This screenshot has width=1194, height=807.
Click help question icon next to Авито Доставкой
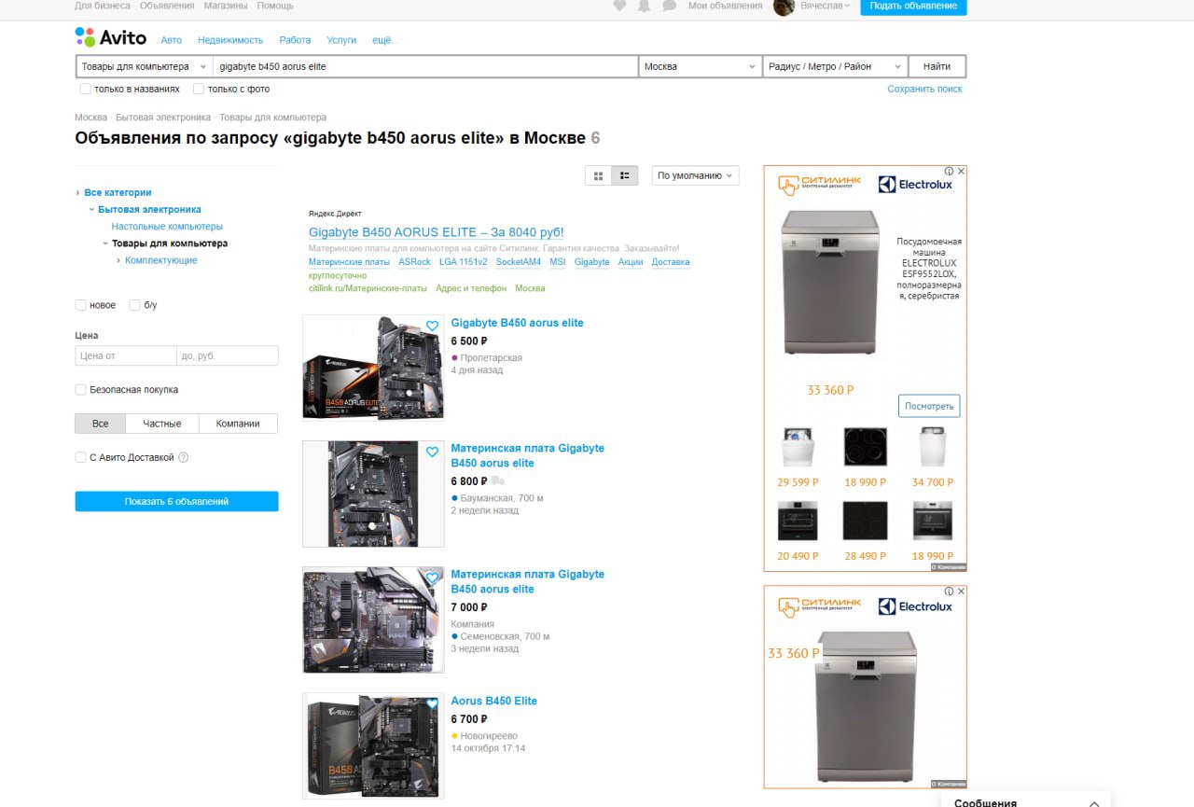click(184, 457)
